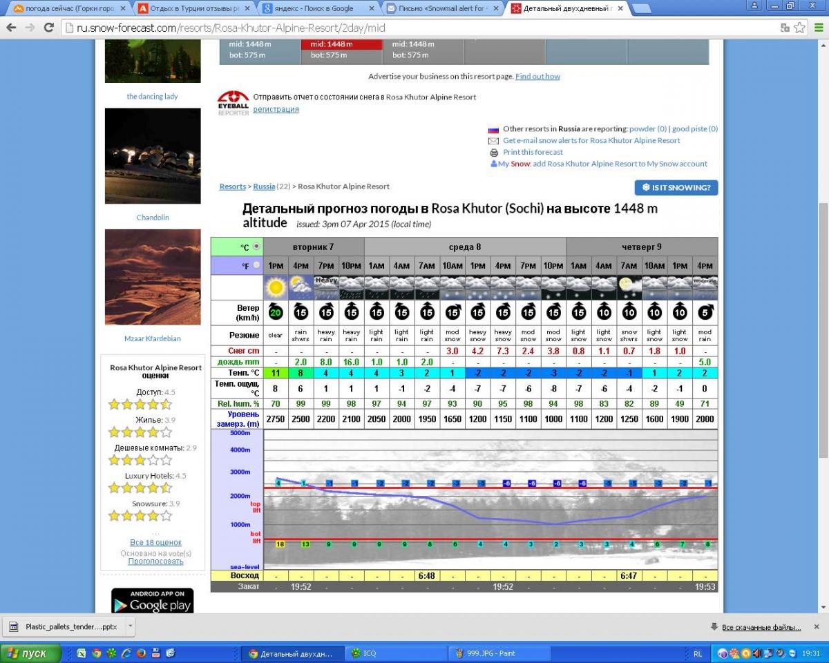Click 'Russia' in the breadcrumb
Viewport: 829px width, 663px height.
264,186
